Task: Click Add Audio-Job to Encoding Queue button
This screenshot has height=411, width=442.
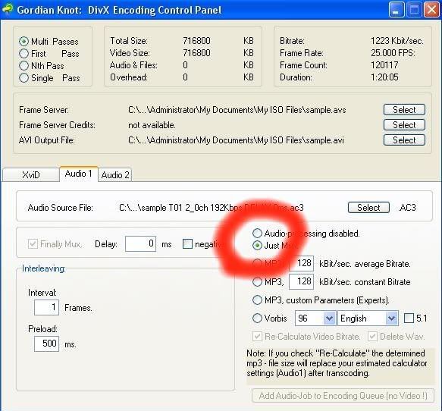Action: click(343, 396)
